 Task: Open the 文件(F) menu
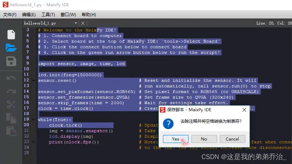pyautogui.click(x=10, y=14)
